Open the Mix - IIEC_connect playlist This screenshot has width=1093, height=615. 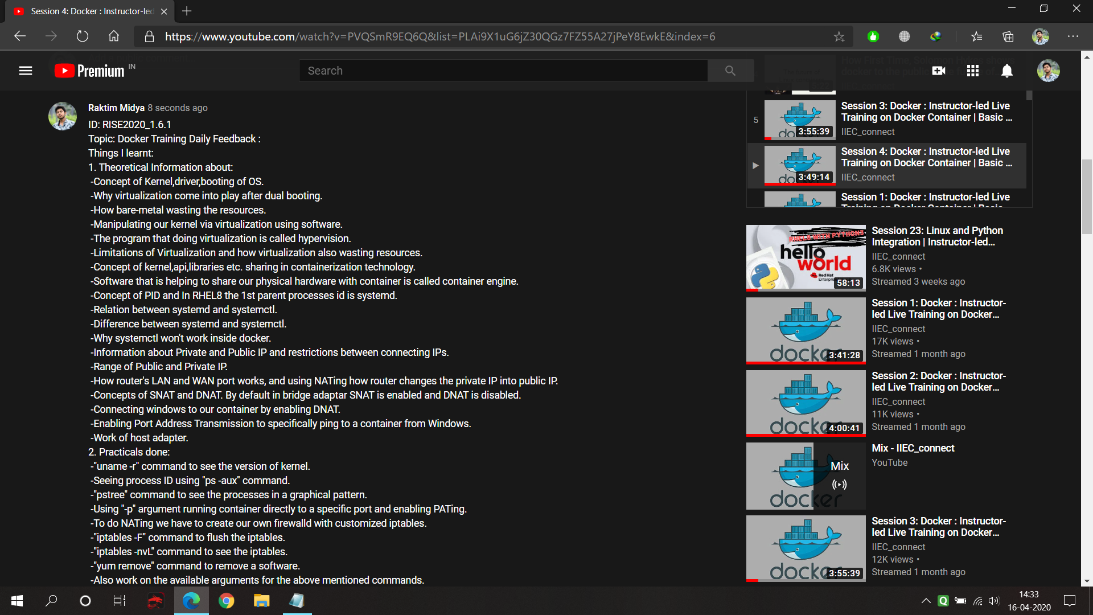click(x=913, y=448)
